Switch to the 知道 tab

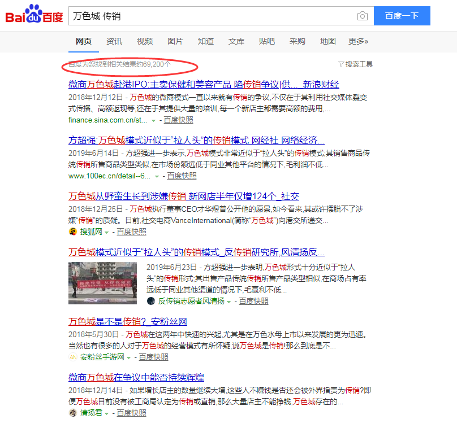click(206, 41)
